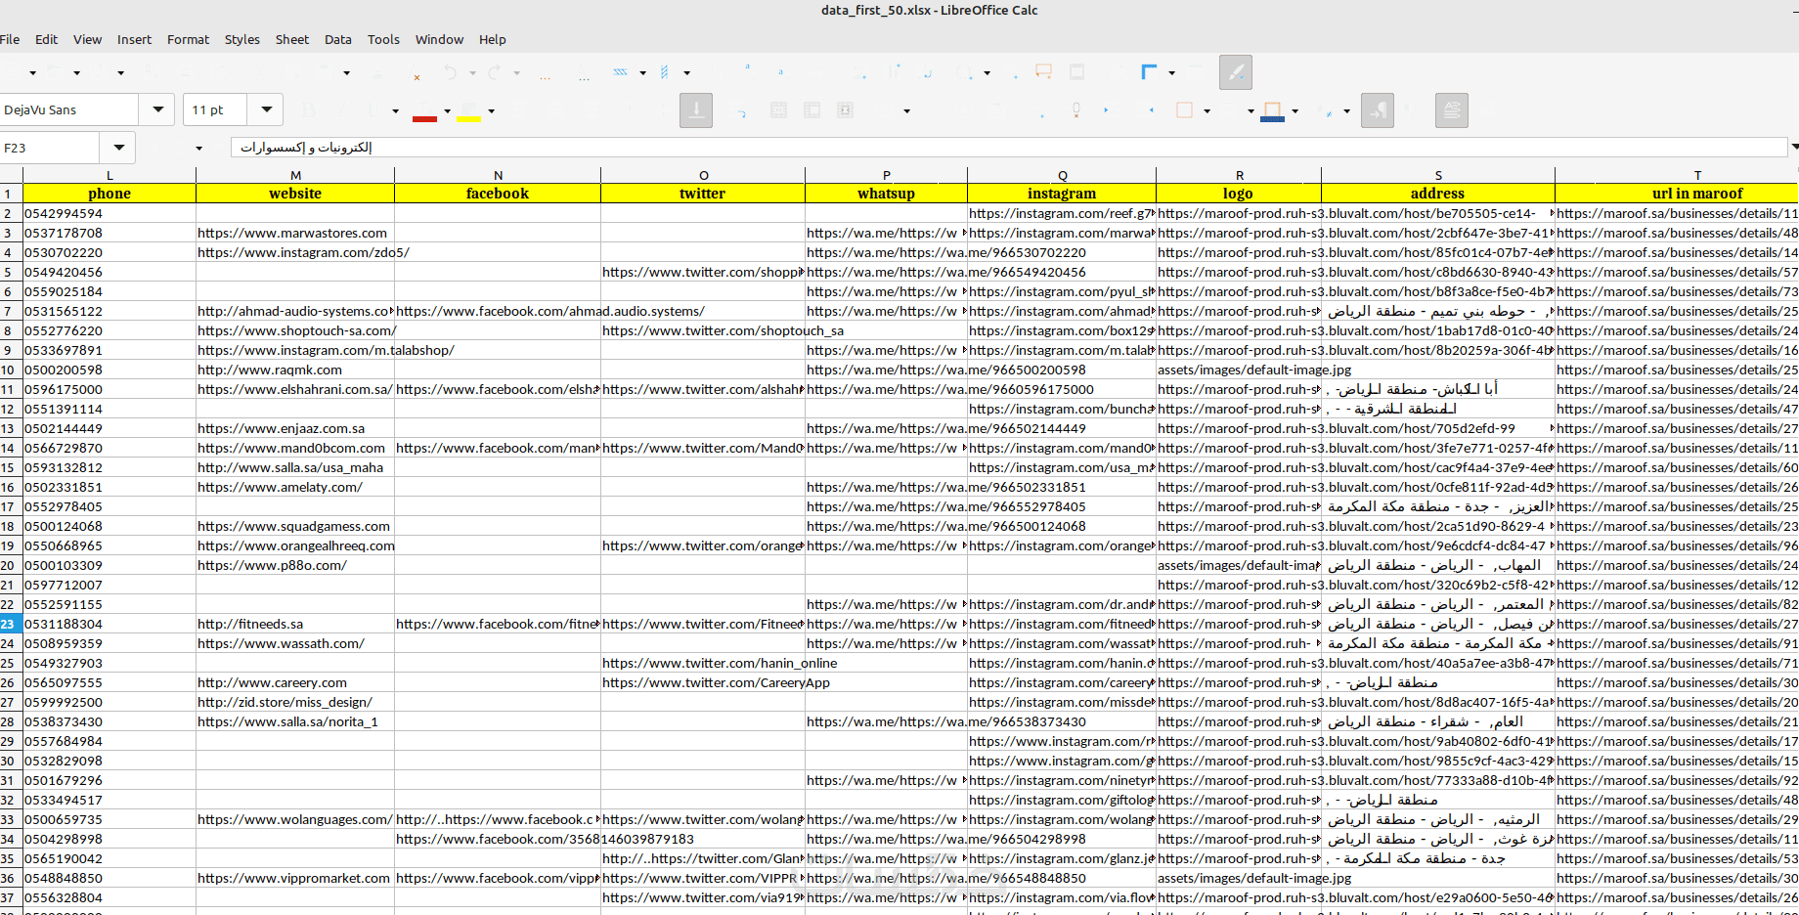Select column M header
Viewport: 1799px width, 915px height.
coord(295,175)
